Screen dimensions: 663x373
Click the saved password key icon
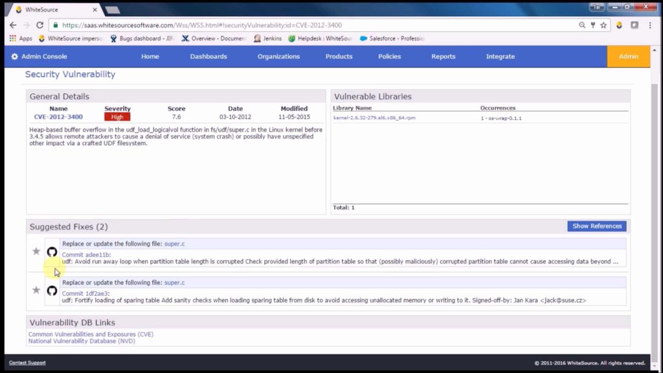593,25
